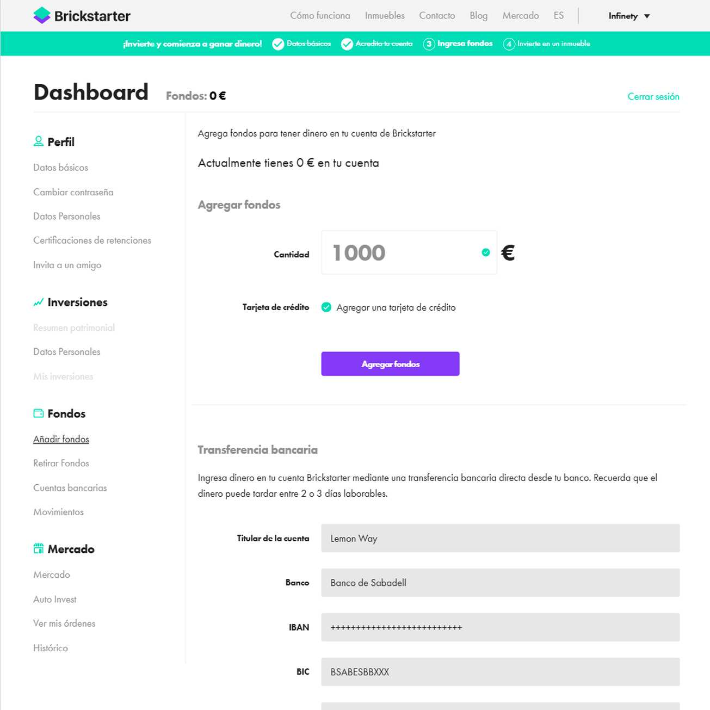Open the ES language selector

(559, 16)
